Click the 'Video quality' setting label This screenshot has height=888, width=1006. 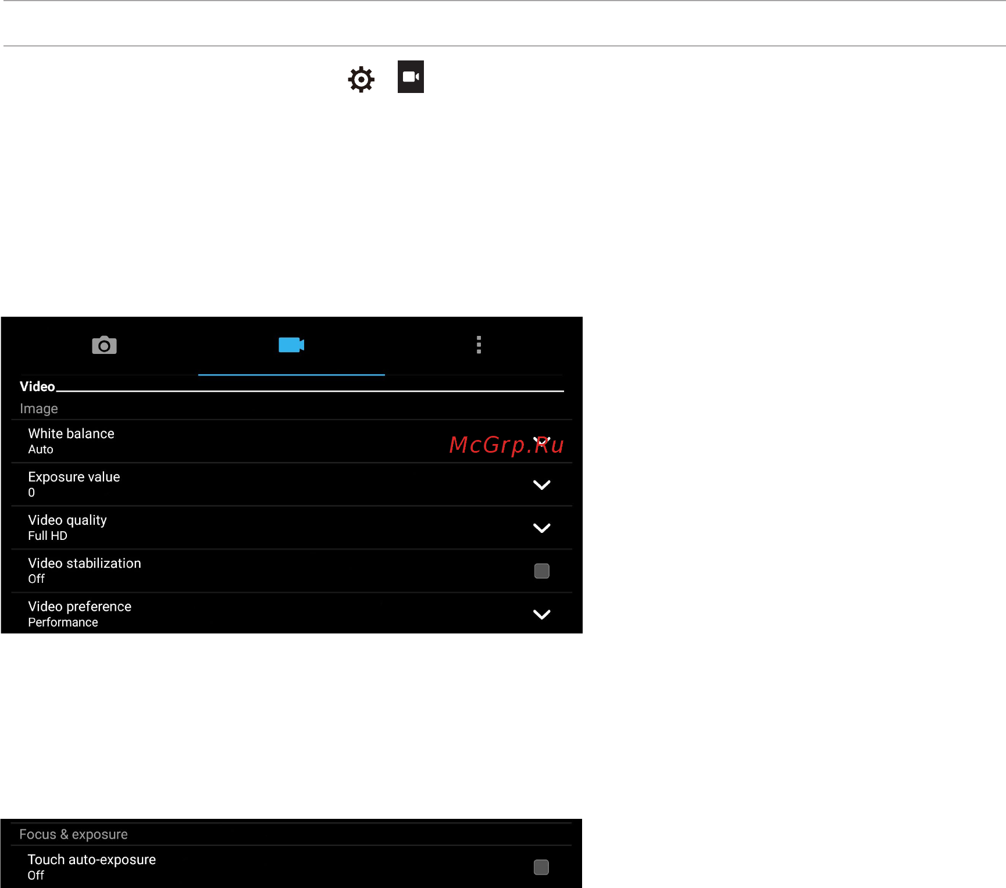[67, 520]
